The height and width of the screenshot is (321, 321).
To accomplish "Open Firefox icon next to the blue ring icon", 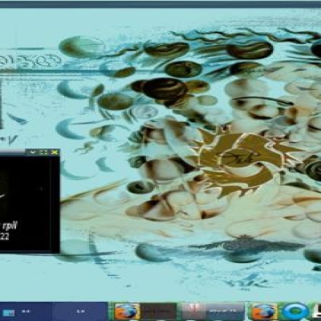I will [264, 311].
